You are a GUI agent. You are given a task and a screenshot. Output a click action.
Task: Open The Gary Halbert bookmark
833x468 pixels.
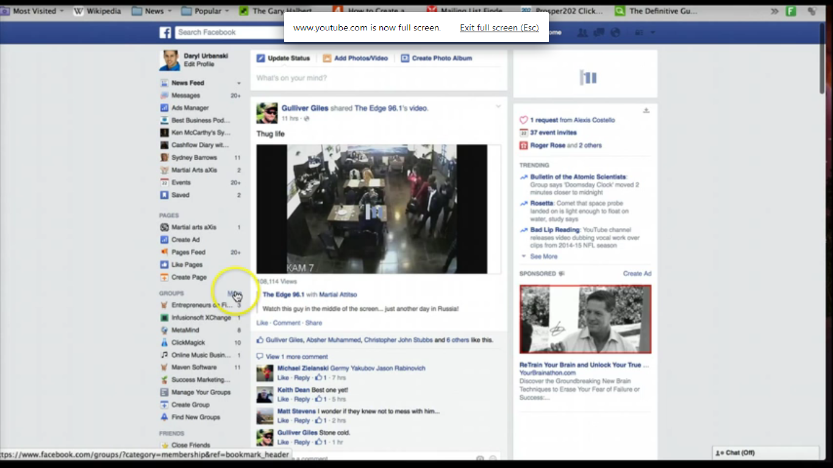click(276, 11)
